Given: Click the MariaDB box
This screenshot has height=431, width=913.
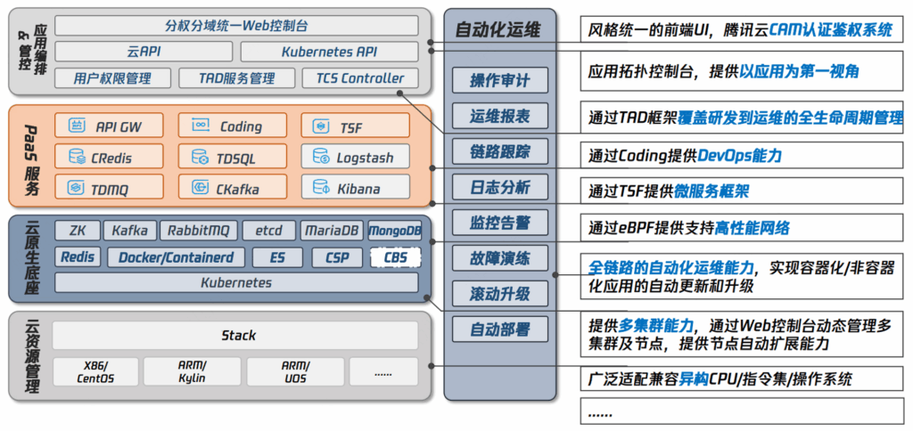Looking at the screenshot, I should click(333, 231).
